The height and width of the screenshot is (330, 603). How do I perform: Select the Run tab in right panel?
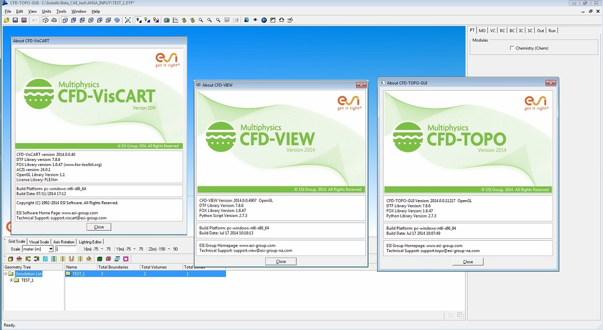click(x=552, y=31)
